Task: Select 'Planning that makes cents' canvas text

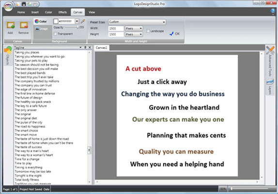Action: [186, 135]
